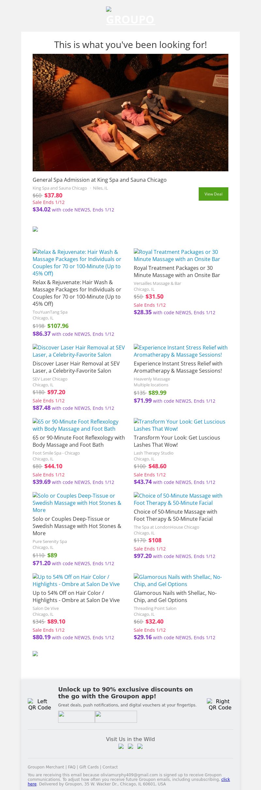
Task: Open Transform Your Look lashes image link
Action: [x=179, y=425]
